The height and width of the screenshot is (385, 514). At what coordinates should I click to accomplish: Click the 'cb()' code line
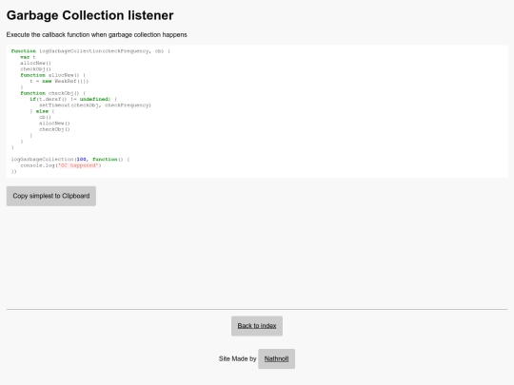[45, 117]
